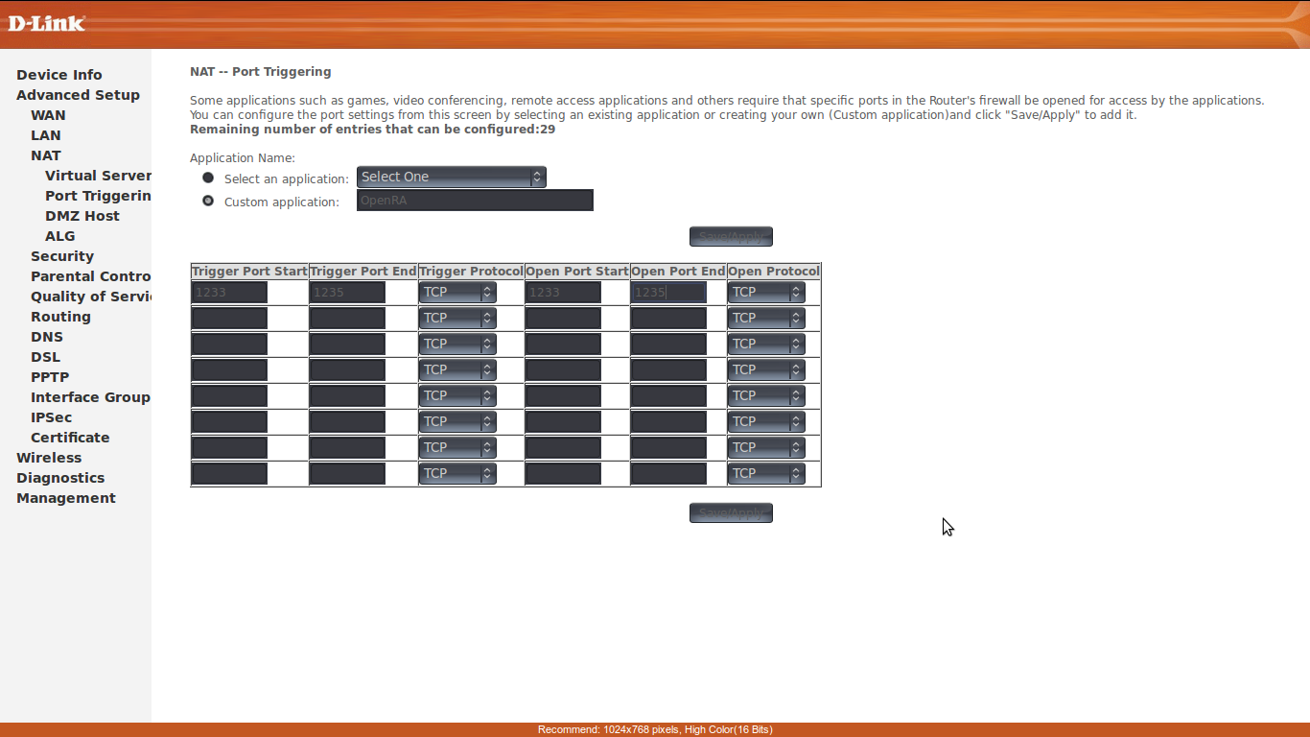Select the 'Select an application' radio button
1310x737 pixels.
click(208, 178)
